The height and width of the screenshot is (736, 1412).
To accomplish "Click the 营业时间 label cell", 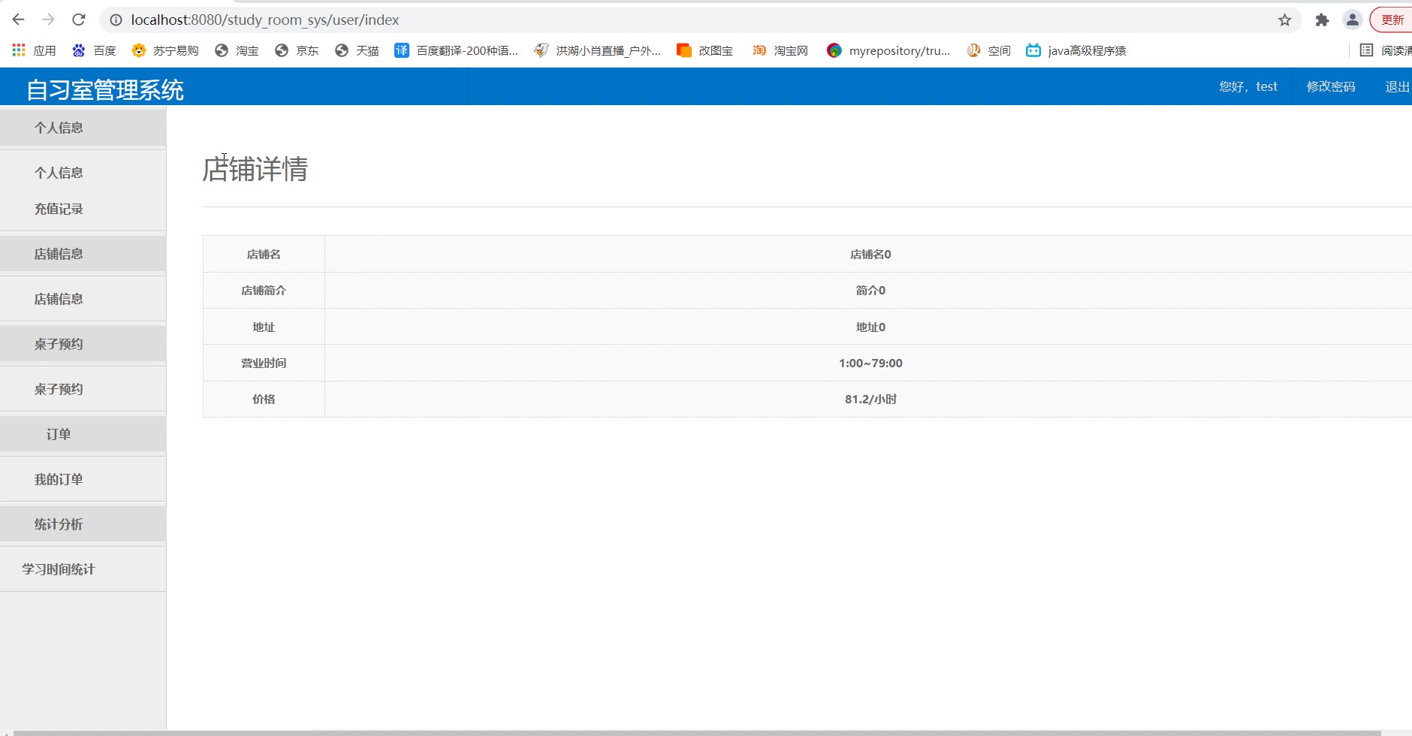I will pyautogui.click(x=264, y=363).
